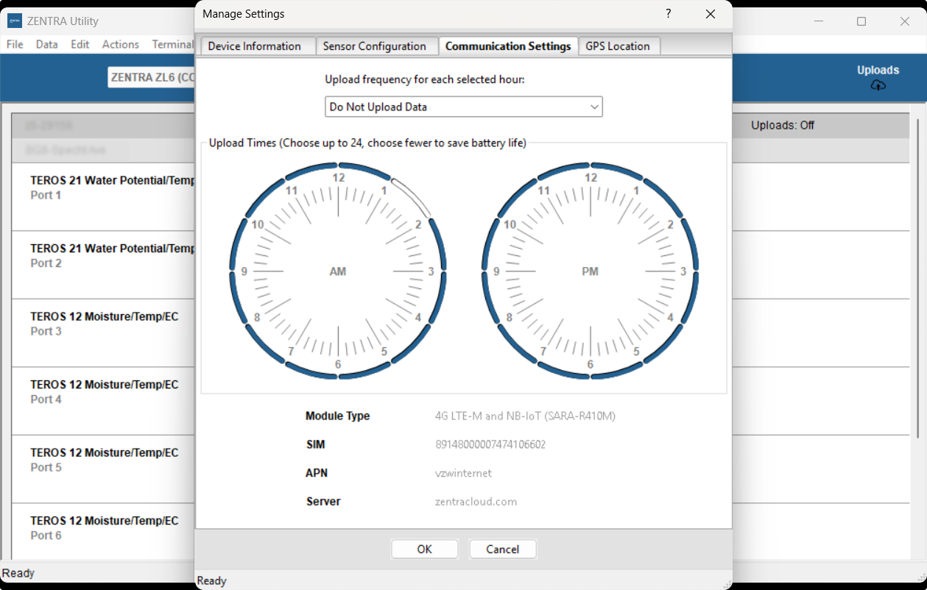Select the Communication Settings tab
This screenshot has width=927, height=590.
click(x=508, y=46)
